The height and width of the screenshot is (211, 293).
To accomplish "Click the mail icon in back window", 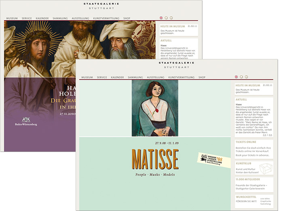I will pos(171,18).
